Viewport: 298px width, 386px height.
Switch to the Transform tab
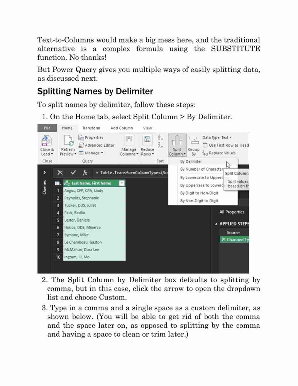click(x=91, y=128)
